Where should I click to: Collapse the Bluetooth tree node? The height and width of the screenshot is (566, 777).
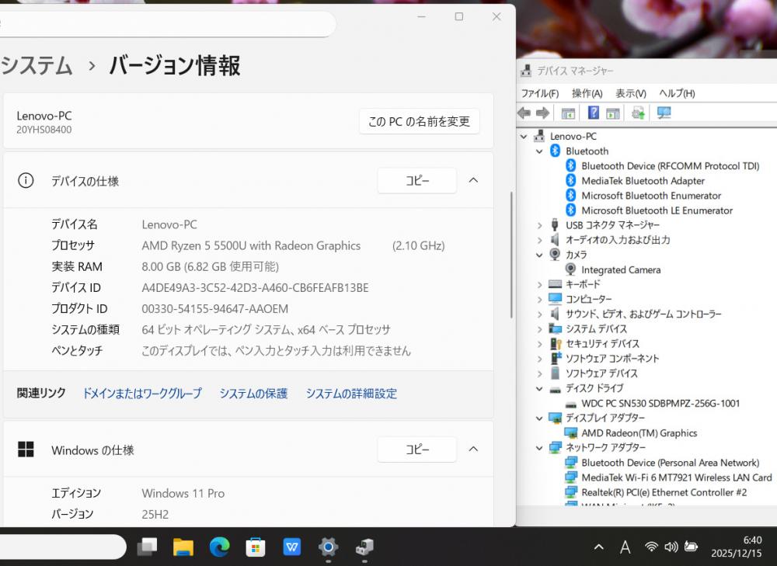tap(540, 151)
